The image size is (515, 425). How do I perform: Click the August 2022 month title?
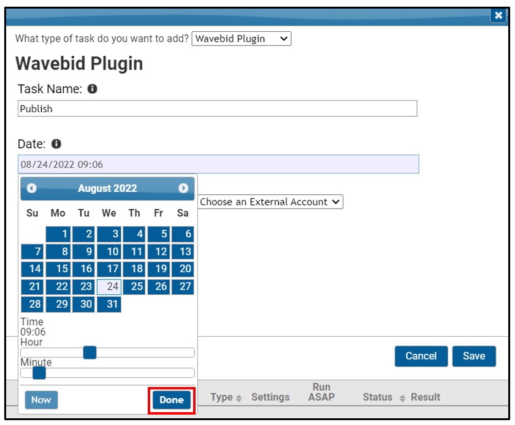[x=107, y=188]
